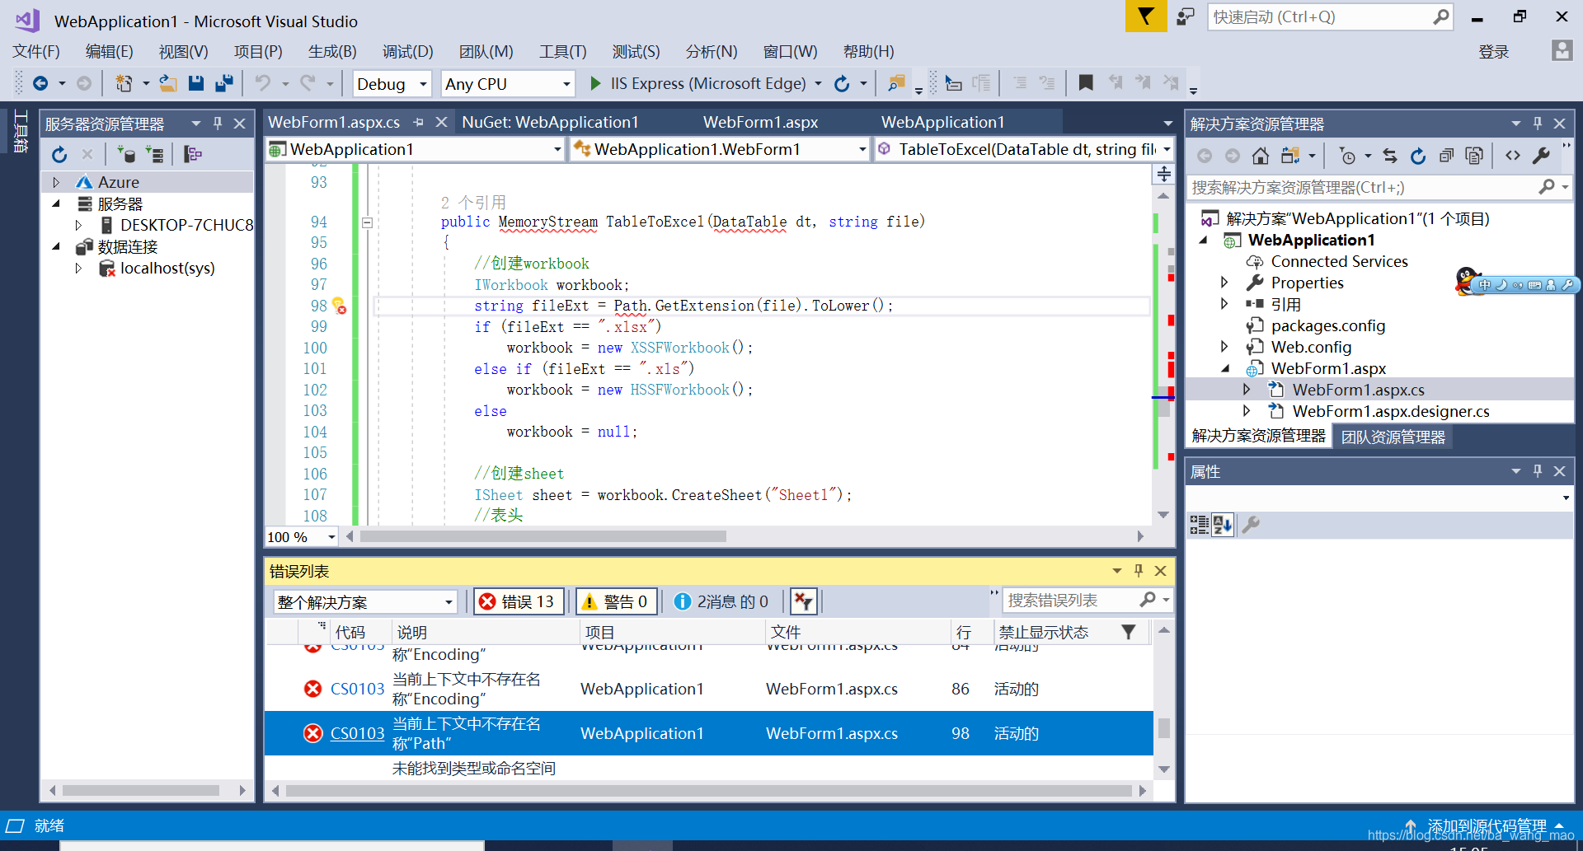Open the editor zoom 100 % dropdown

331,537
